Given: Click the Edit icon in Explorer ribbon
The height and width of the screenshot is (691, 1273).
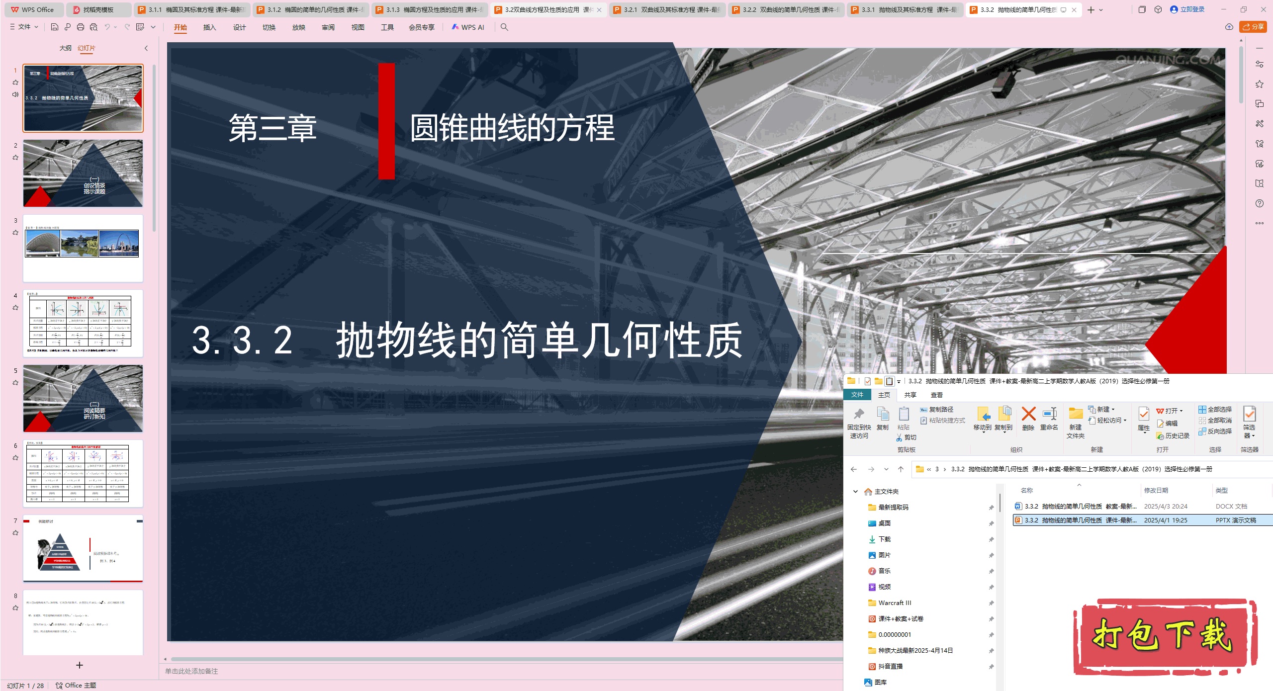Looking at the screenshot, I should coord(1167,424).
